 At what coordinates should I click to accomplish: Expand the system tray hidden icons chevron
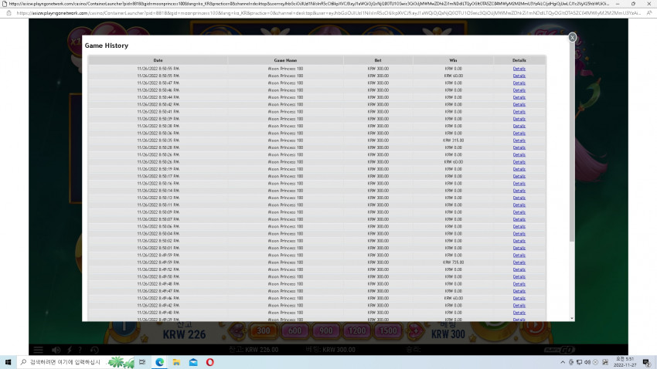click(562, 362)
